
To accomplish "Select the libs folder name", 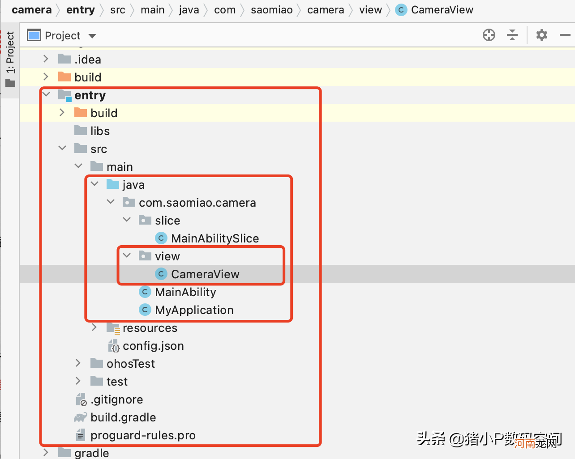I will pos(100,131).
